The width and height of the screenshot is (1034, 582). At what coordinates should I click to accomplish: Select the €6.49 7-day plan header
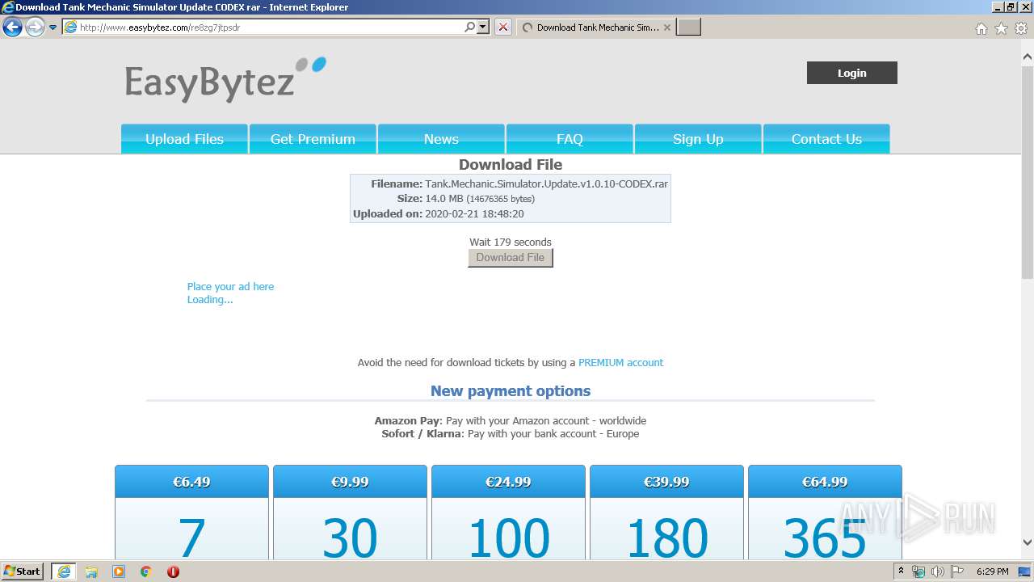[x=191, y=482]
